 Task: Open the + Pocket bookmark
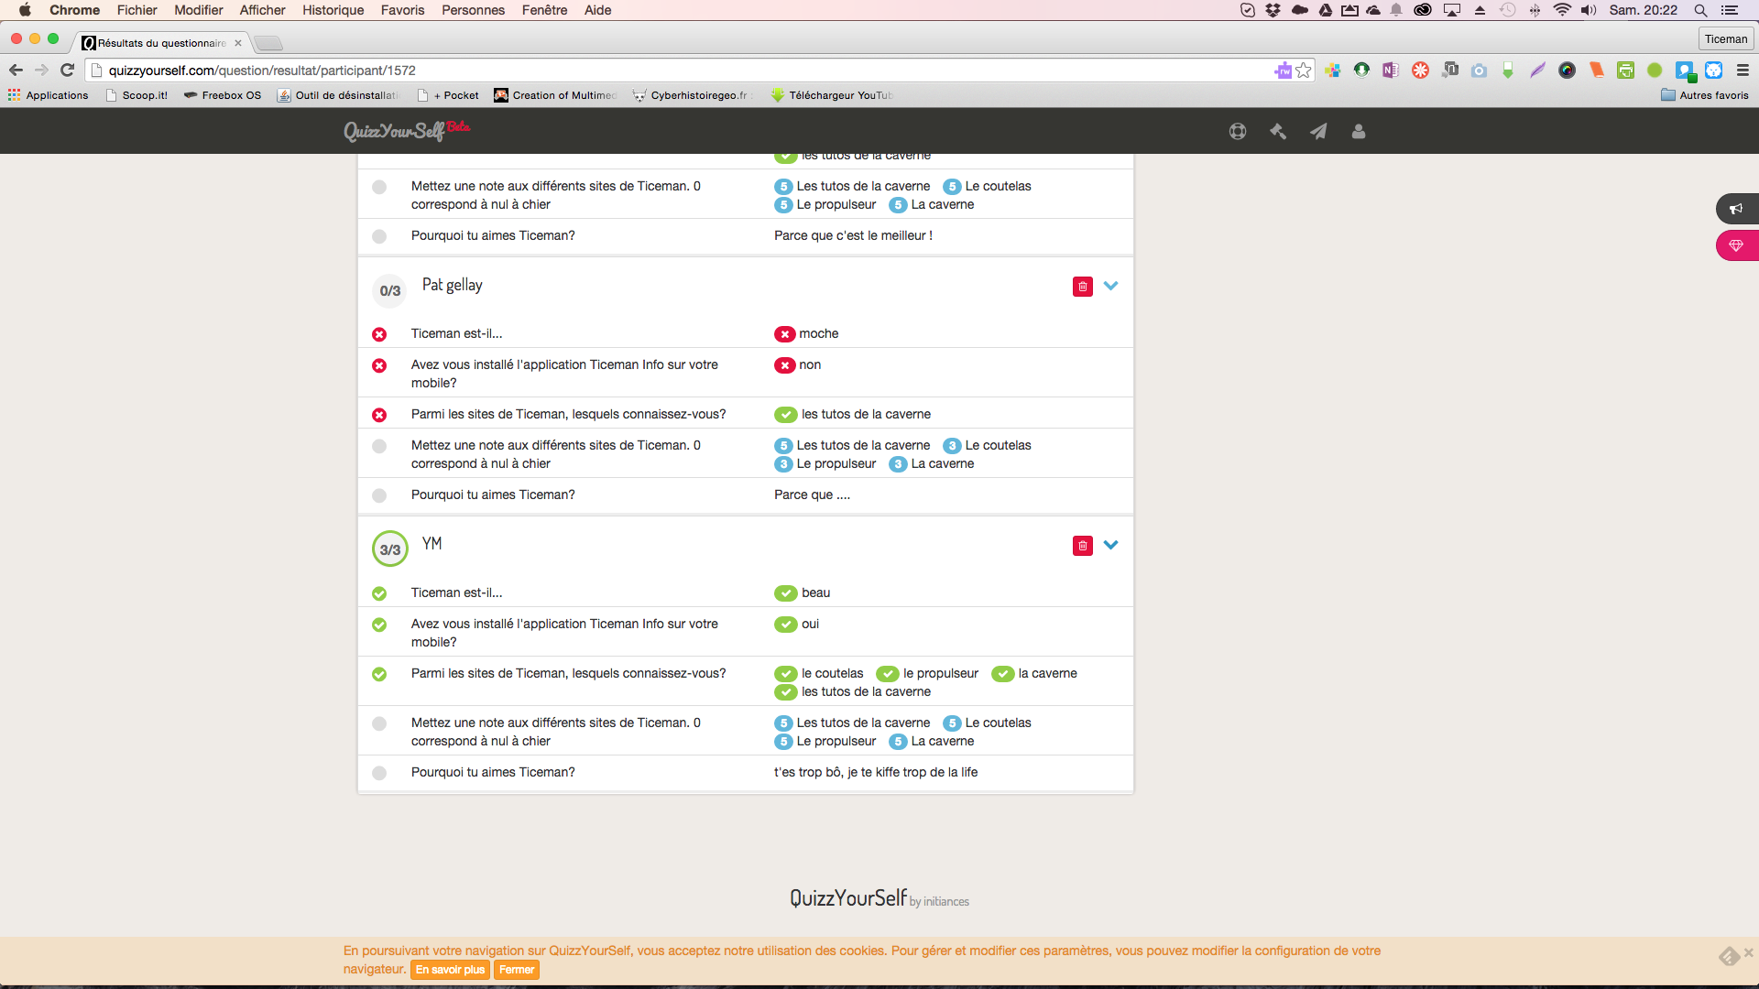click(448, 95)
